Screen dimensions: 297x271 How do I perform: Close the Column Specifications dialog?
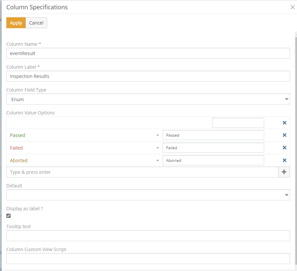coord(292,7)
